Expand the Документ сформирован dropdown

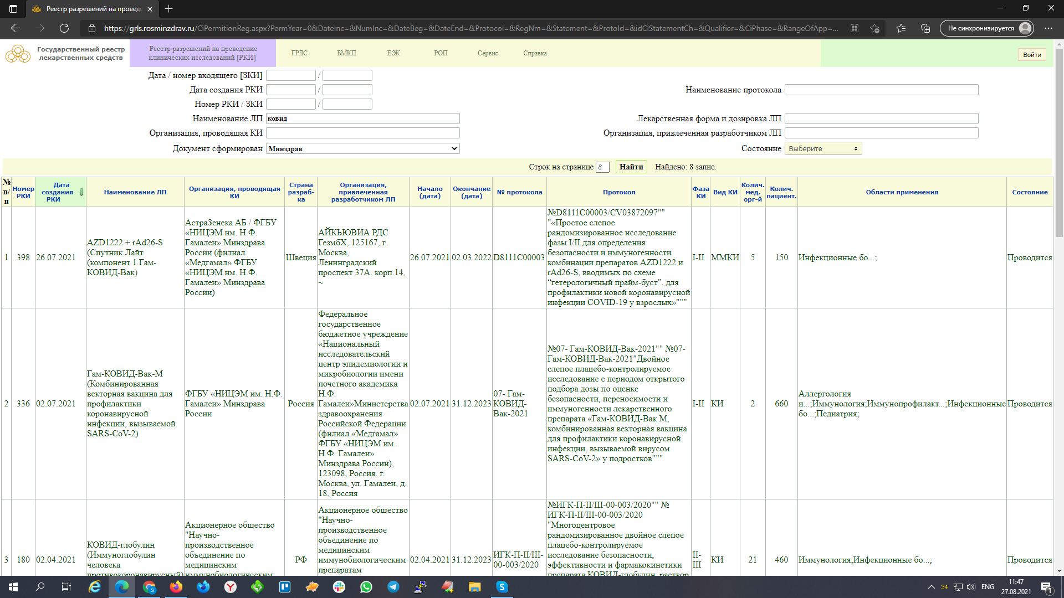362,148
